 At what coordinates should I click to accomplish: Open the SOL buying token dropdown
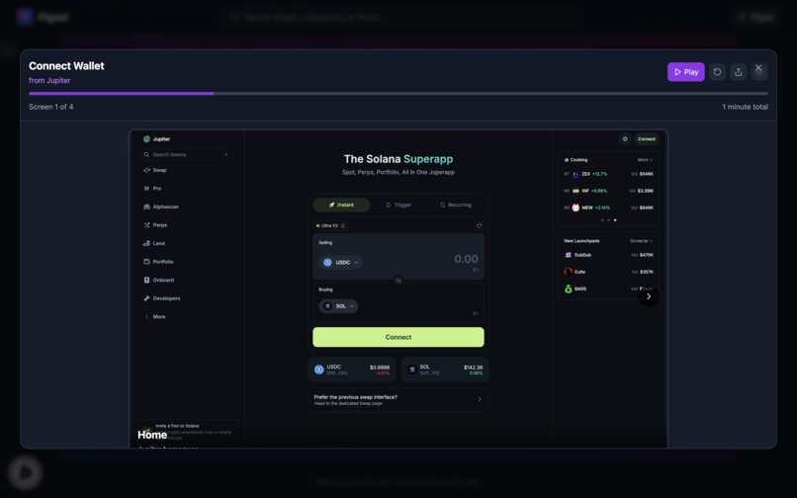coord(338,306)
